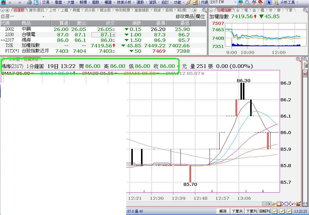Click the trend line chart hand icon
This screenshot has width=309, height=215.
(x=254, y=2)
